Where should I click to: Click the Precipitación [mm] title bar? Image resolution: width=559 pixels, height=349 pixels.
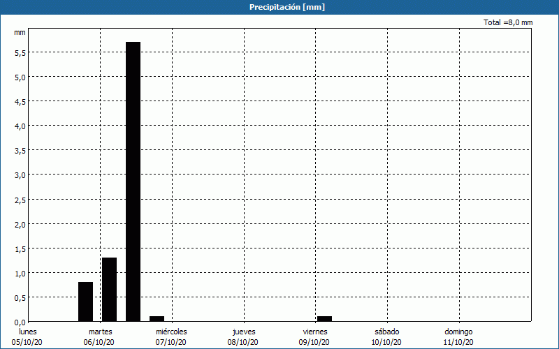pyautogui.click(x=279, y=7)
